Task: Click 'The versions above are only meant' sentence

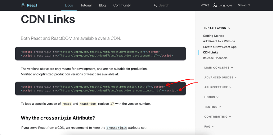Action: click(84, 69)
